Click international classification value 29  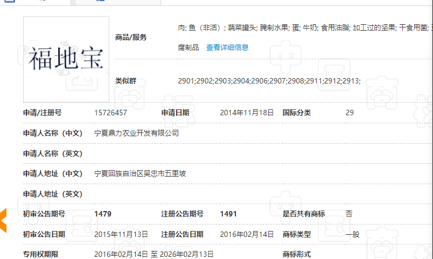[x=350, y=113]
